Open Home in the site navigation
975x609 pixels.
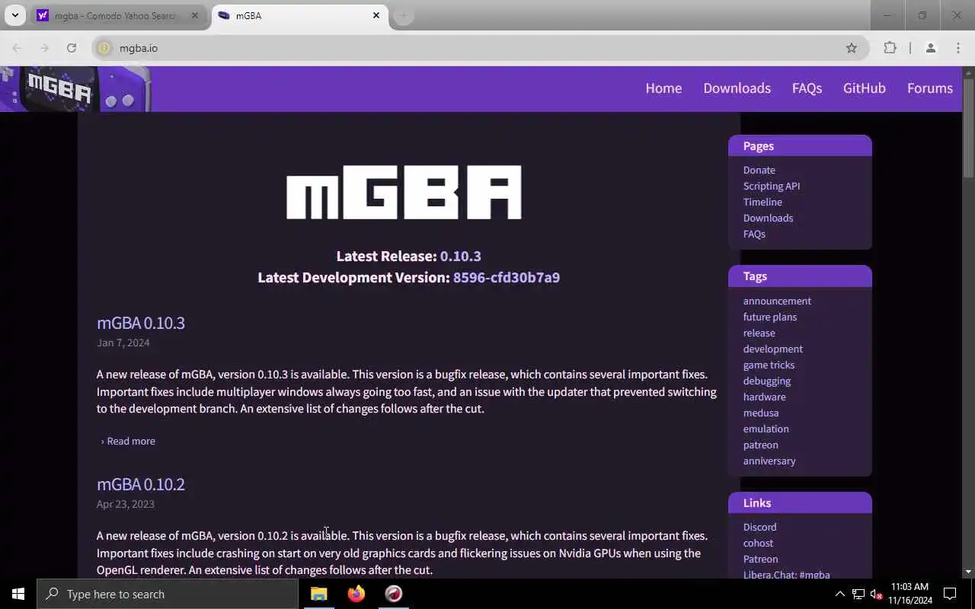663,88
